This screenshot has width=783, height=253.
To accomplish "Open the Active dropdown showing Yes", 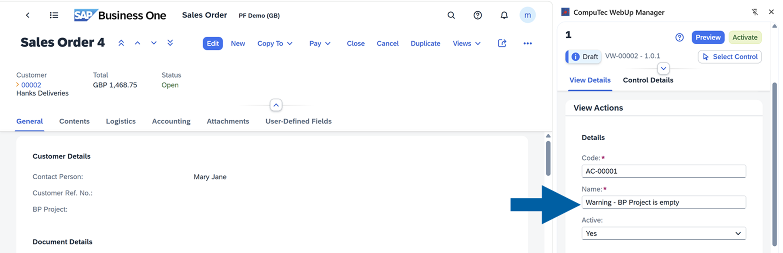I will point(663,233).
